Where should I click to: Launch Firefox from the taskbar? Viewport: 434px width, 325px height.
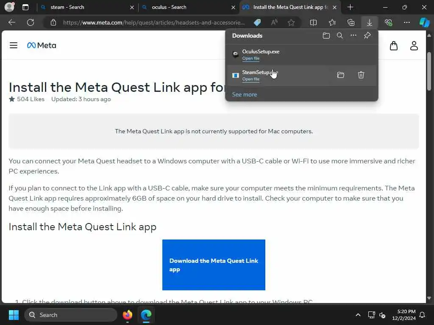tap(127, 315)
